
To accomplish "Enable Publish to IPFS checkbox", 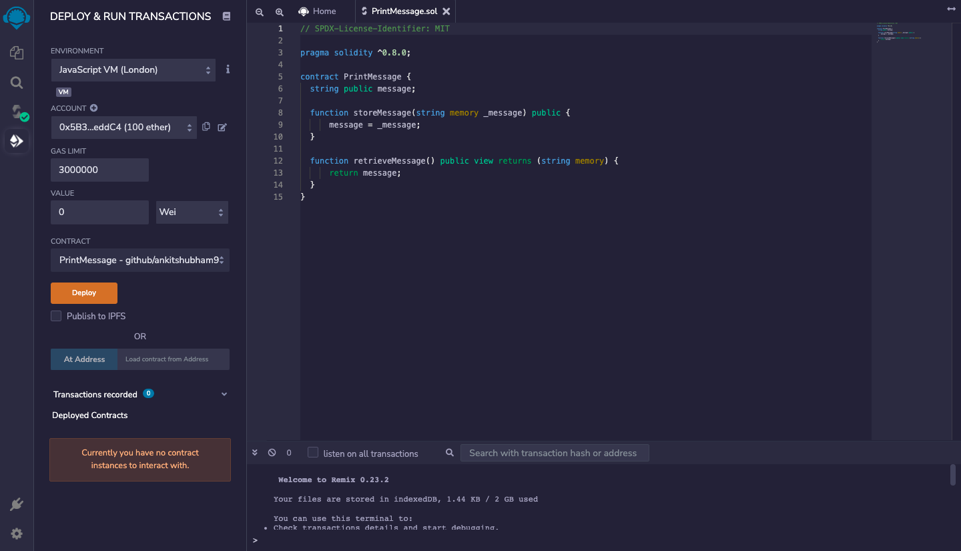I will click(x=56, y=316).
